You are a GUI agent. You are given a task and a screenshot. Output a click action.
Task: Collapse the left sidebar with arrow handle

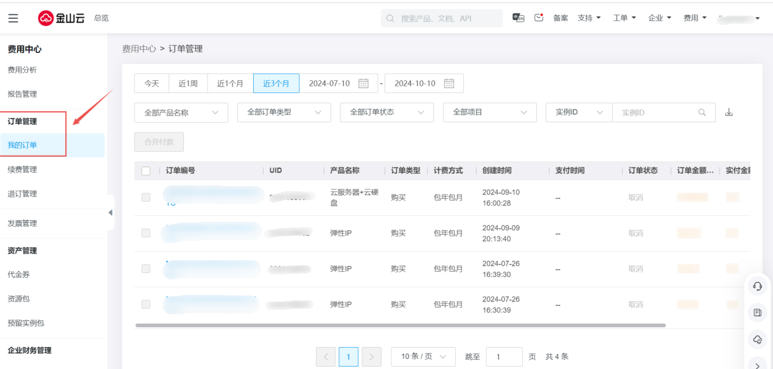[x=110, y=213]
